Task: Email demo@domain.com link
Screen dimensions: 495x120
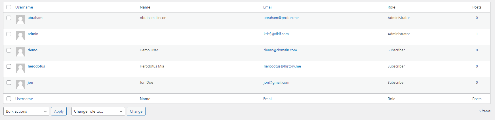Action: tap(280, 50)
